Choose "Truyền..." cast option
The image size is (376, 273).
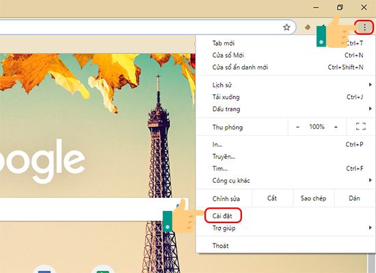[x=285, y=156]
